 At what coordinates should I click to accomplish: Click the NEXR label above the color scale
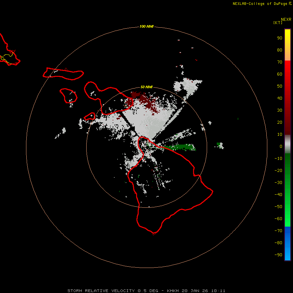click(286, 20)
